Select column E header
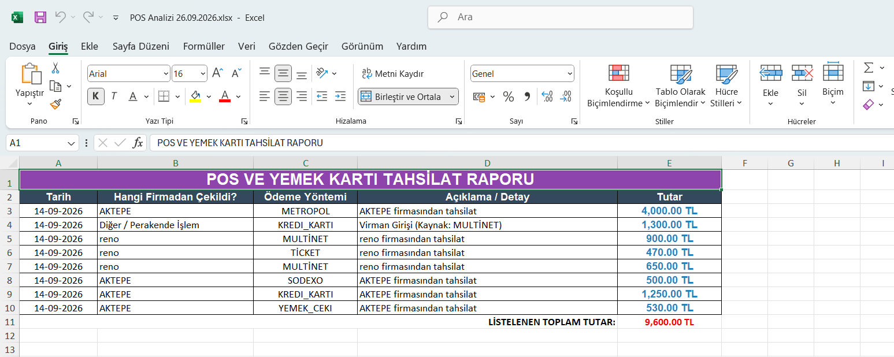The height and width of the screenshot is (357, 894). click(x=669, y=163)
